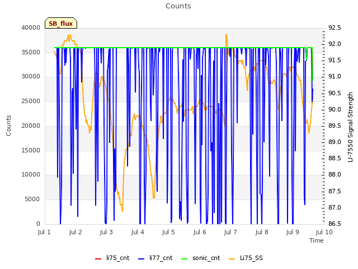
Task: Click the 'Jul 7' x-axis tick label
Action: click(x=230, y=232)
